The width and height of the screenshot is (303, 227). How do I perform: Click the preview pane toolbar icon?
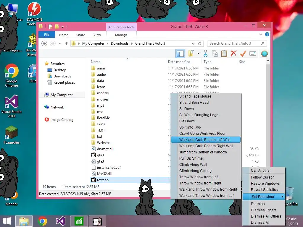180,53
